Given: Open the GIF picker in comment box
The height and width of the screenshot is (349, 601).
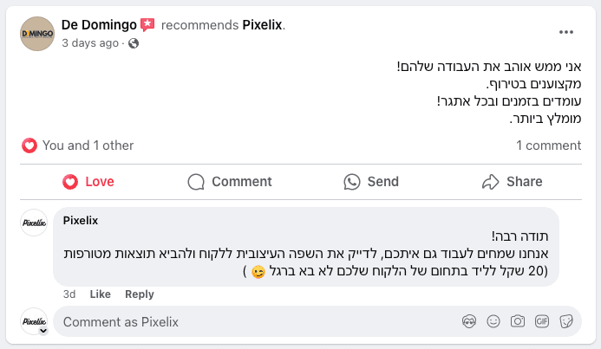Looking at the screenshot, I should click(541, 321).
